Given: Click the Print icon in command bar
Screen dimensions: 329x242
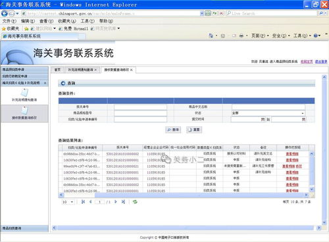Looking at the screenshot, I should [x=241, y=36].
